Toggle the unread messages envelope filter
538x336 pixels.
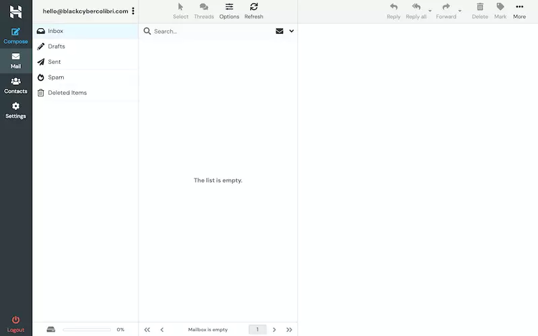[280, 31]
